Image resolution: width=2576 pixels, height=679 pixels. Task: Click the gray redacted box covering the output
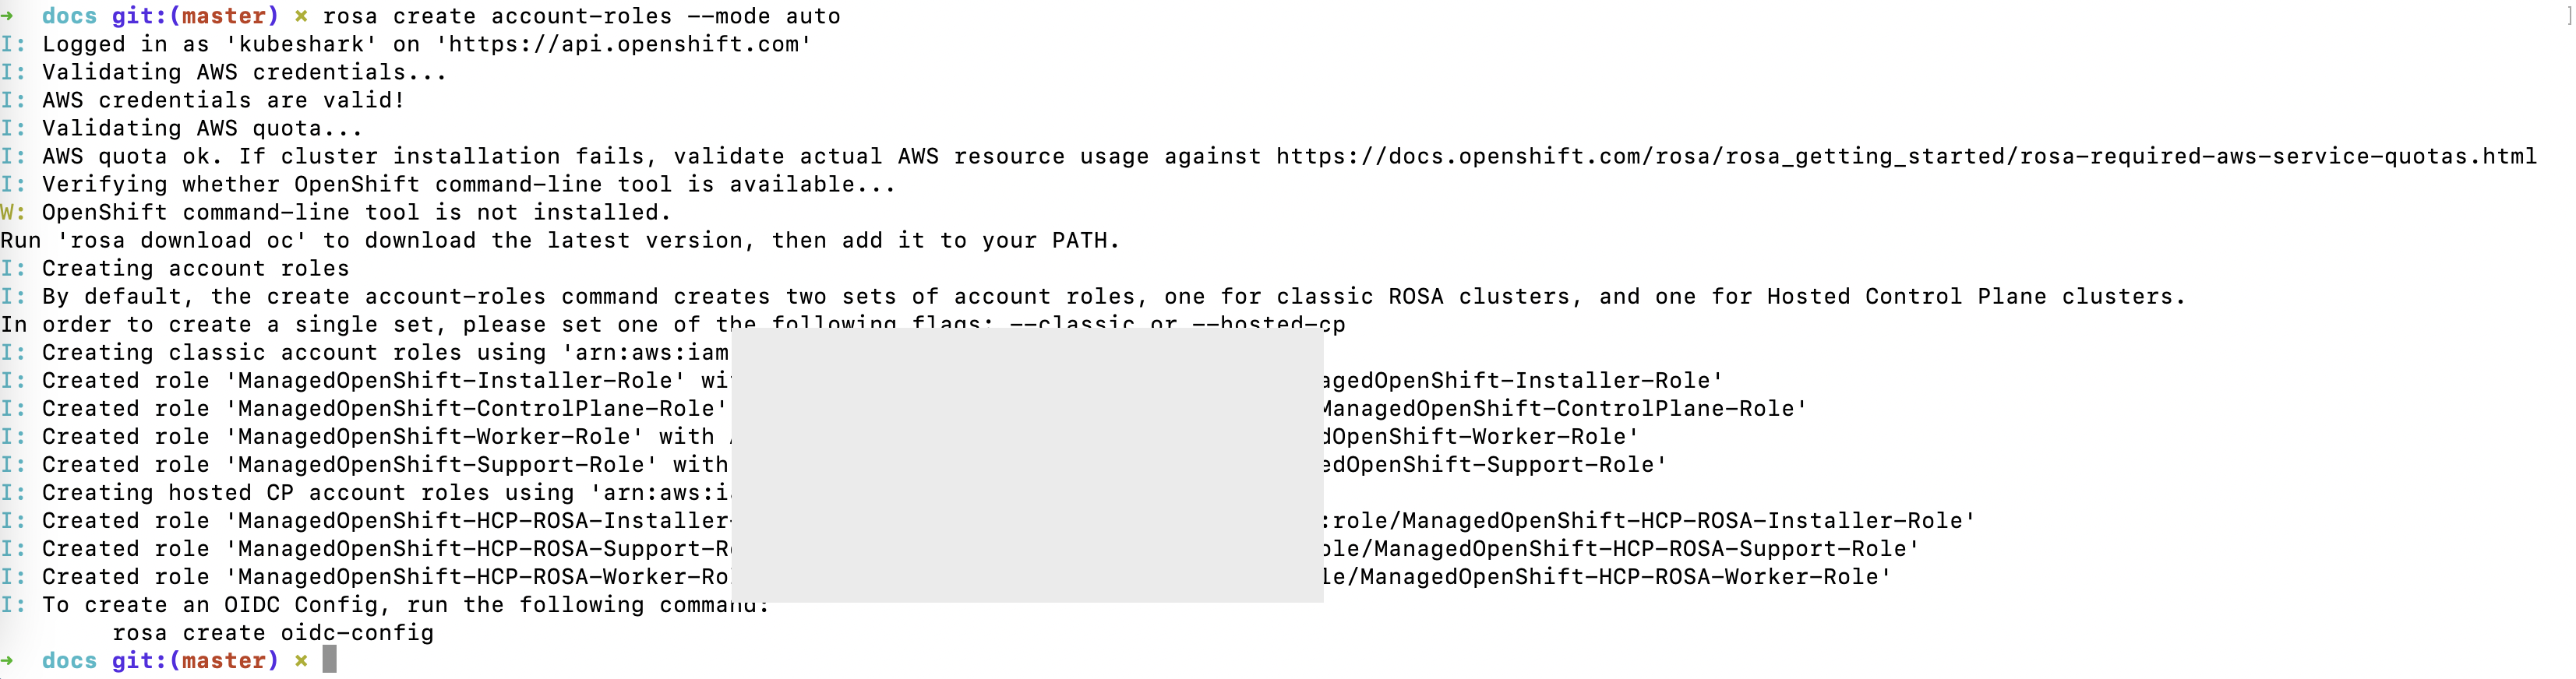(x=1027, y=464)
